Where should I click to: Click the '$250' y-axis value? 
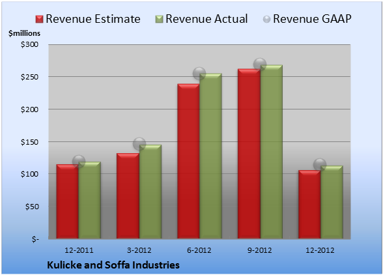[x=29, y=77]
